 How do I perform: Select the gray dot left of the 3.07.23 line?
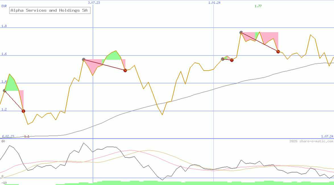click(x=84, y=59)
